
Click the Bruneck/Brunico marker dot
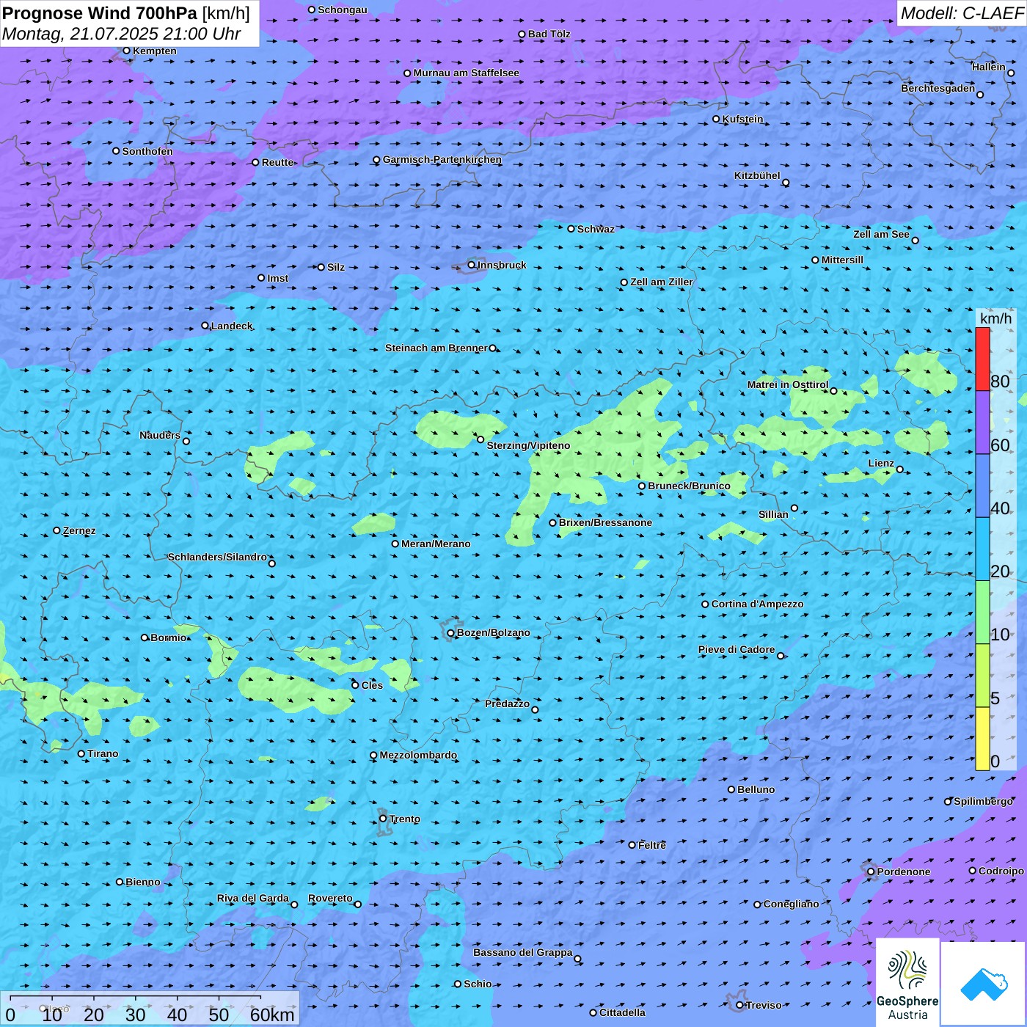click(642, 486)
